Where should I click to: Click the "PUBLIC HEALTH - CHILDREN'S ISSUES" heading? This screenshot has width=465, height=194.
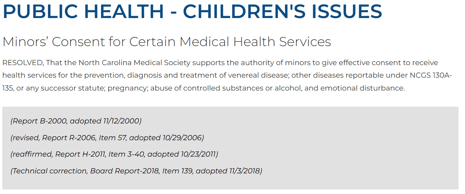coord(193,11)
